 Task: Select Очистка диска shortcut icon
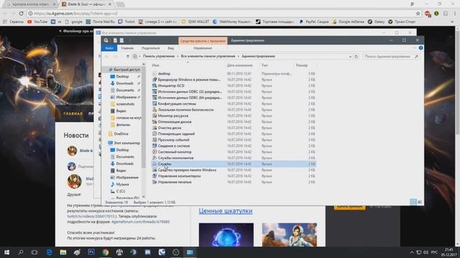tap(155, 128)
